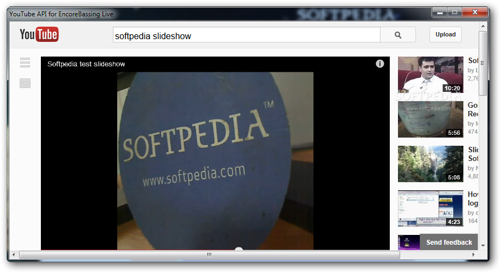Close the YouTube API window
This screenshot has width=501, height=273.
pos(475,13)
